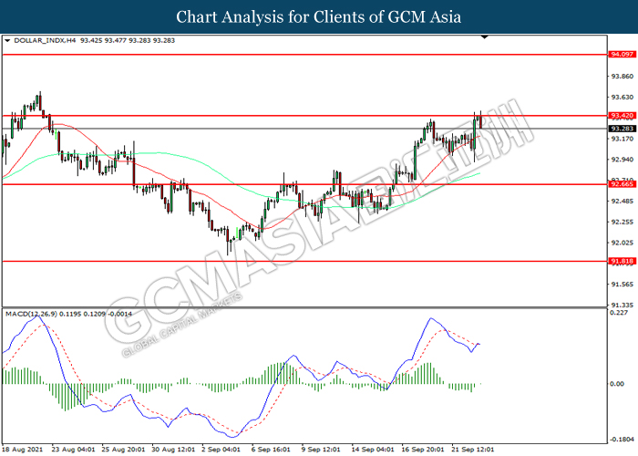Click the 92.485 price axis value
Image resolution: width=638 pixels, height=456 pixels.
(623, 202)
